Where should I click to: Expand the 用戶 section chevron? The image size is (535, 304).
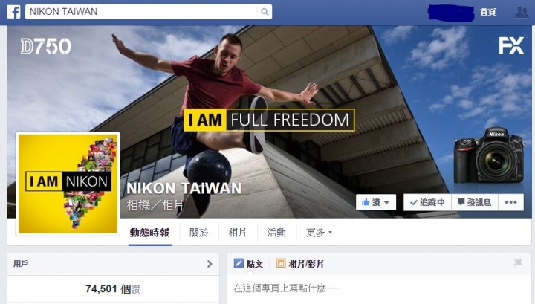tap(210, 264)
